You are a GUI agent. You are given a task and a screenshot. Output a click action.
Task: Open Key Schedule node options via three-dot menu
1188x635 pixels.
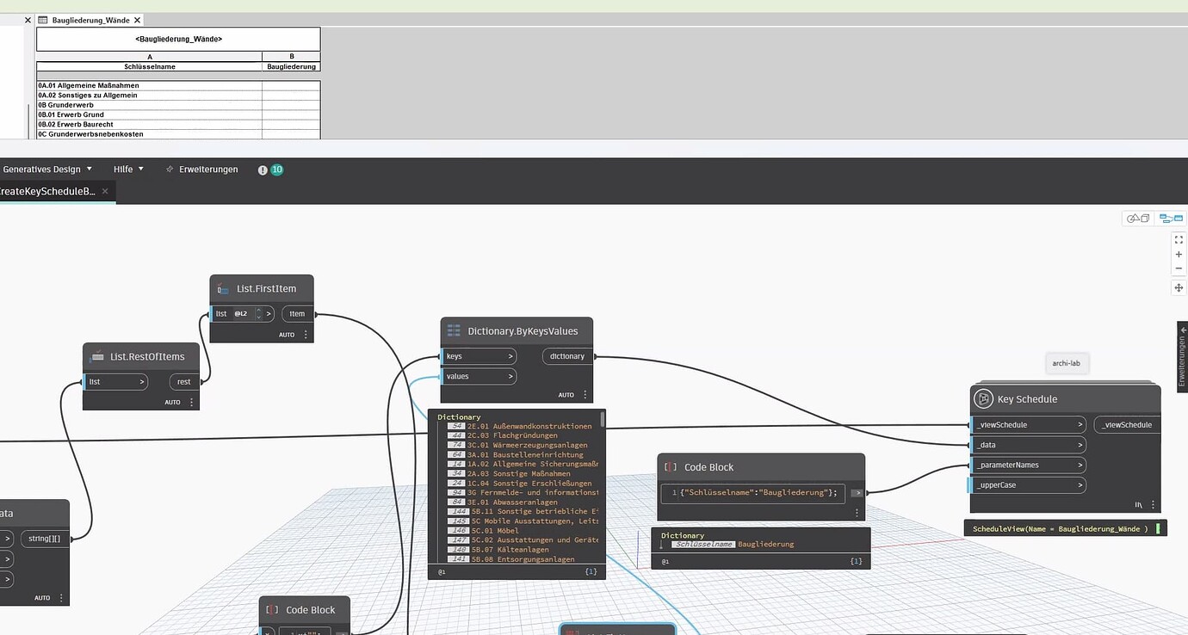1152,504
